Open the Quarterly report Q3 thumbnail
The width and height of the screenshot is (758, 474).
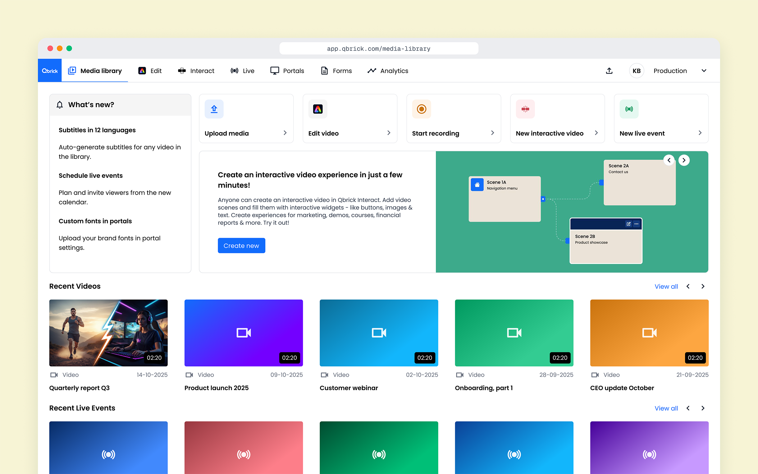pos(108,333)
